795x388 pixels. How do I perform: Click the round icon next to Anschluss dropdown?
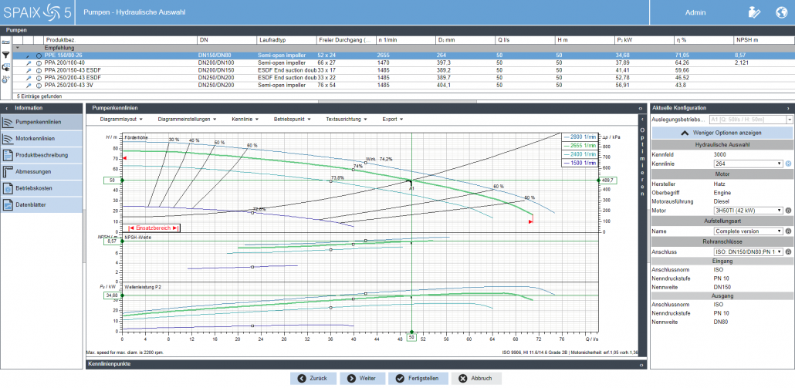coord(788,251)
